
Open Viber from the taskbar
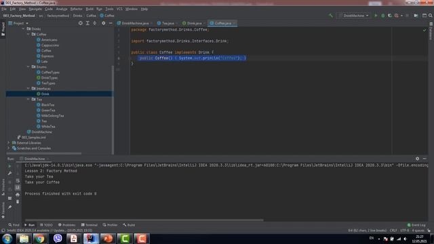[x=57, y=239]
